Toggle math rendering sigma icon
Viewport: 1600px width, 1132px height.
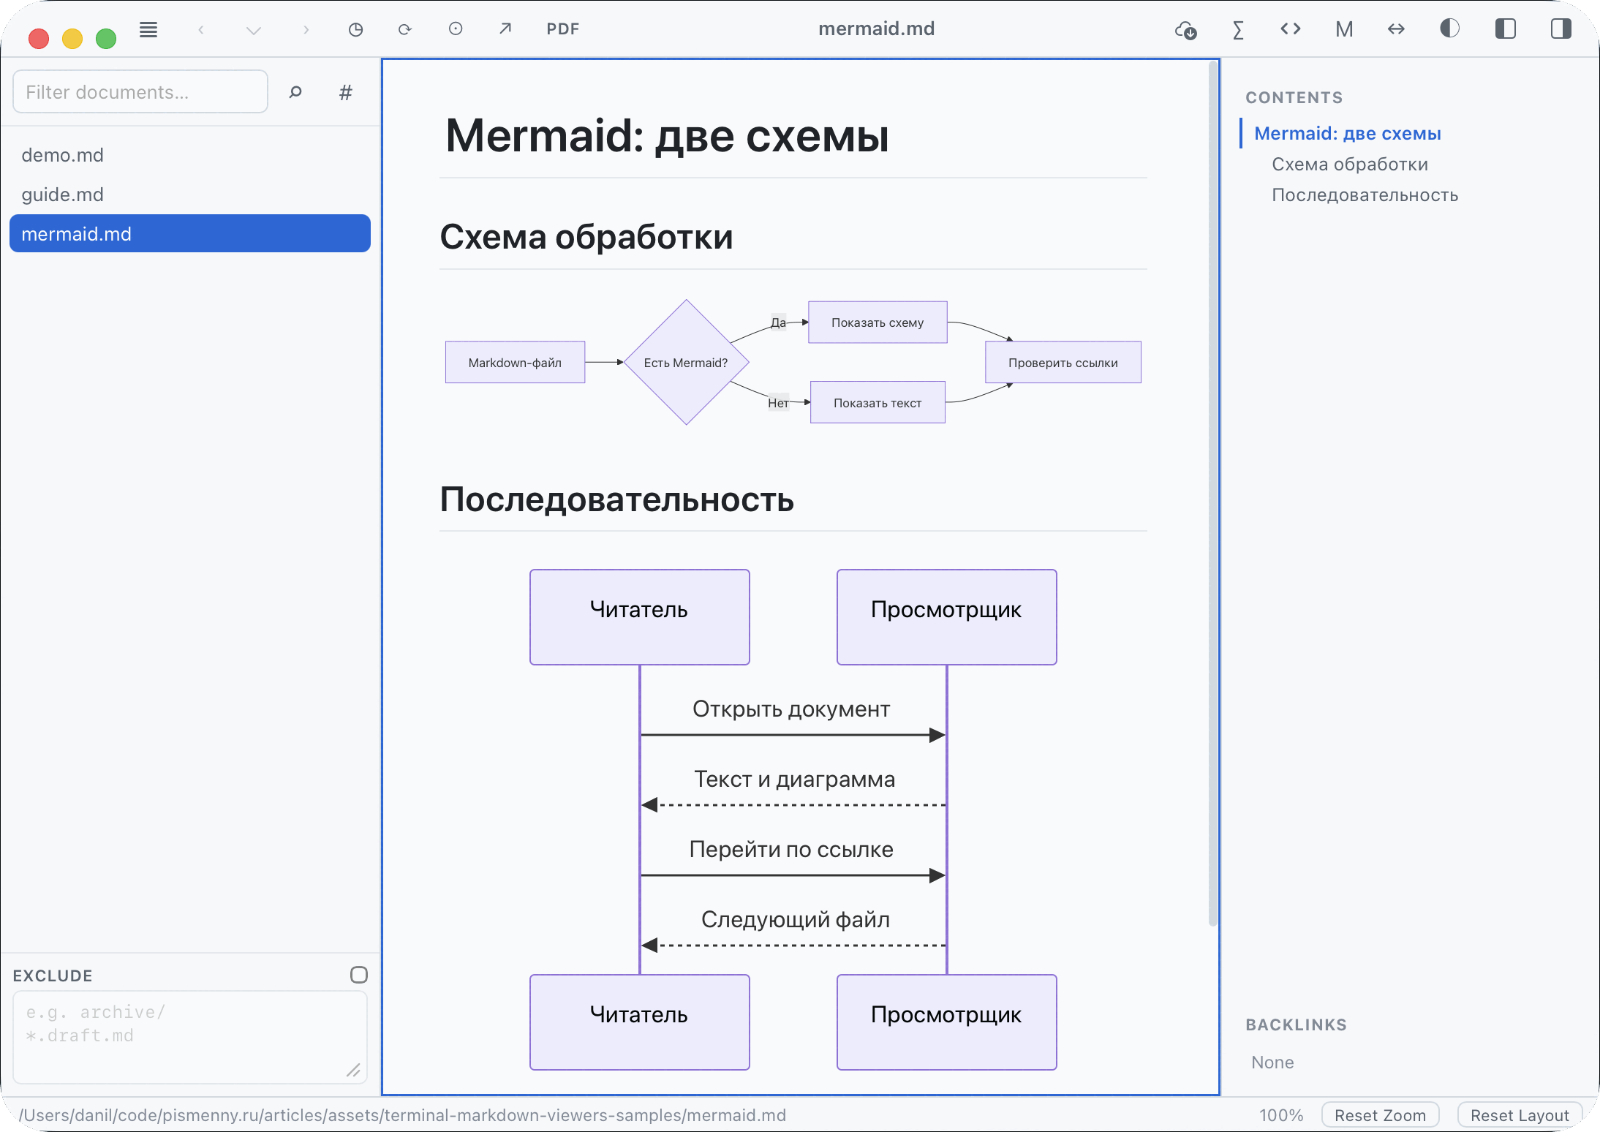tap(1238, 30)
